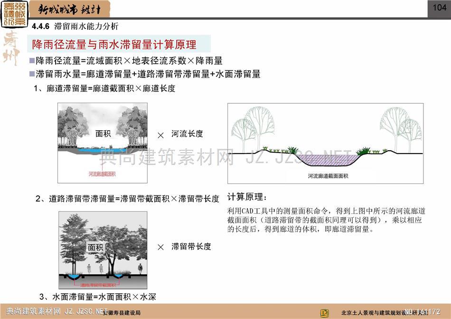Image resolution: width=451 pixels, height=319 pixels.
Task: Click the × symbol beside 滞留带长度
Action: click(160, 247)
